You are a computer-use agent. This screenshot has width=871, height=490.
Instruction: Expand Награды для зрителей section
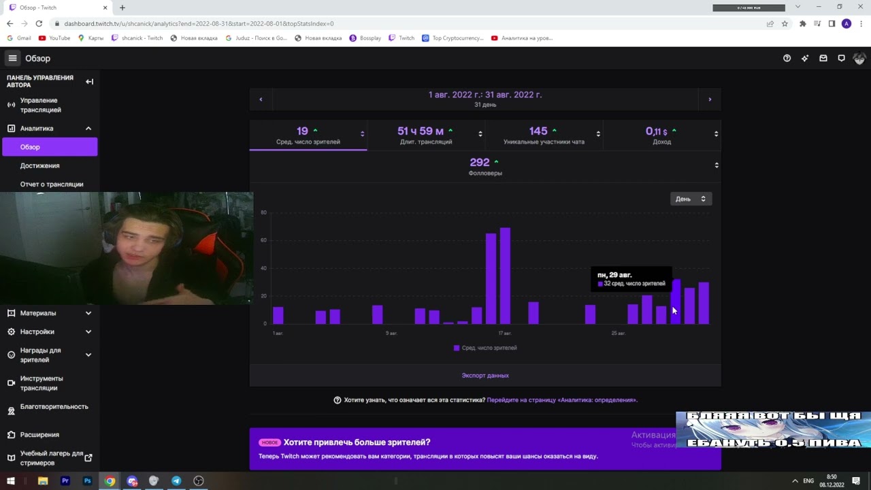pos(88,355)
